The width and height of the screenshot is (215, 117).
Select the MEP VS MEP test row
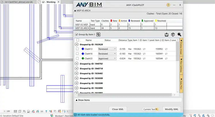click(x=128, y=25)
